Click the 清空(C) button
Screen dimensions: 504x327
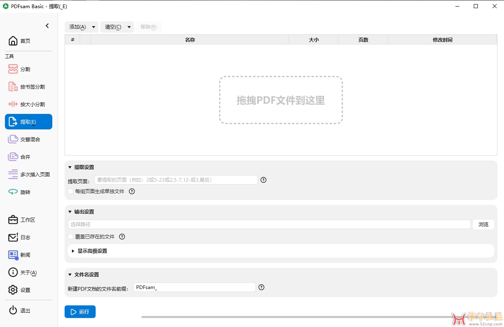113,27
